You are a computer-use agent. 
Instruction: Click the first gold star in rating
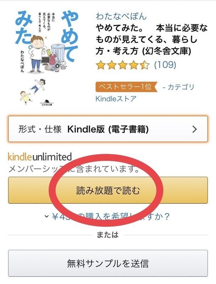(x=101, y=65)
